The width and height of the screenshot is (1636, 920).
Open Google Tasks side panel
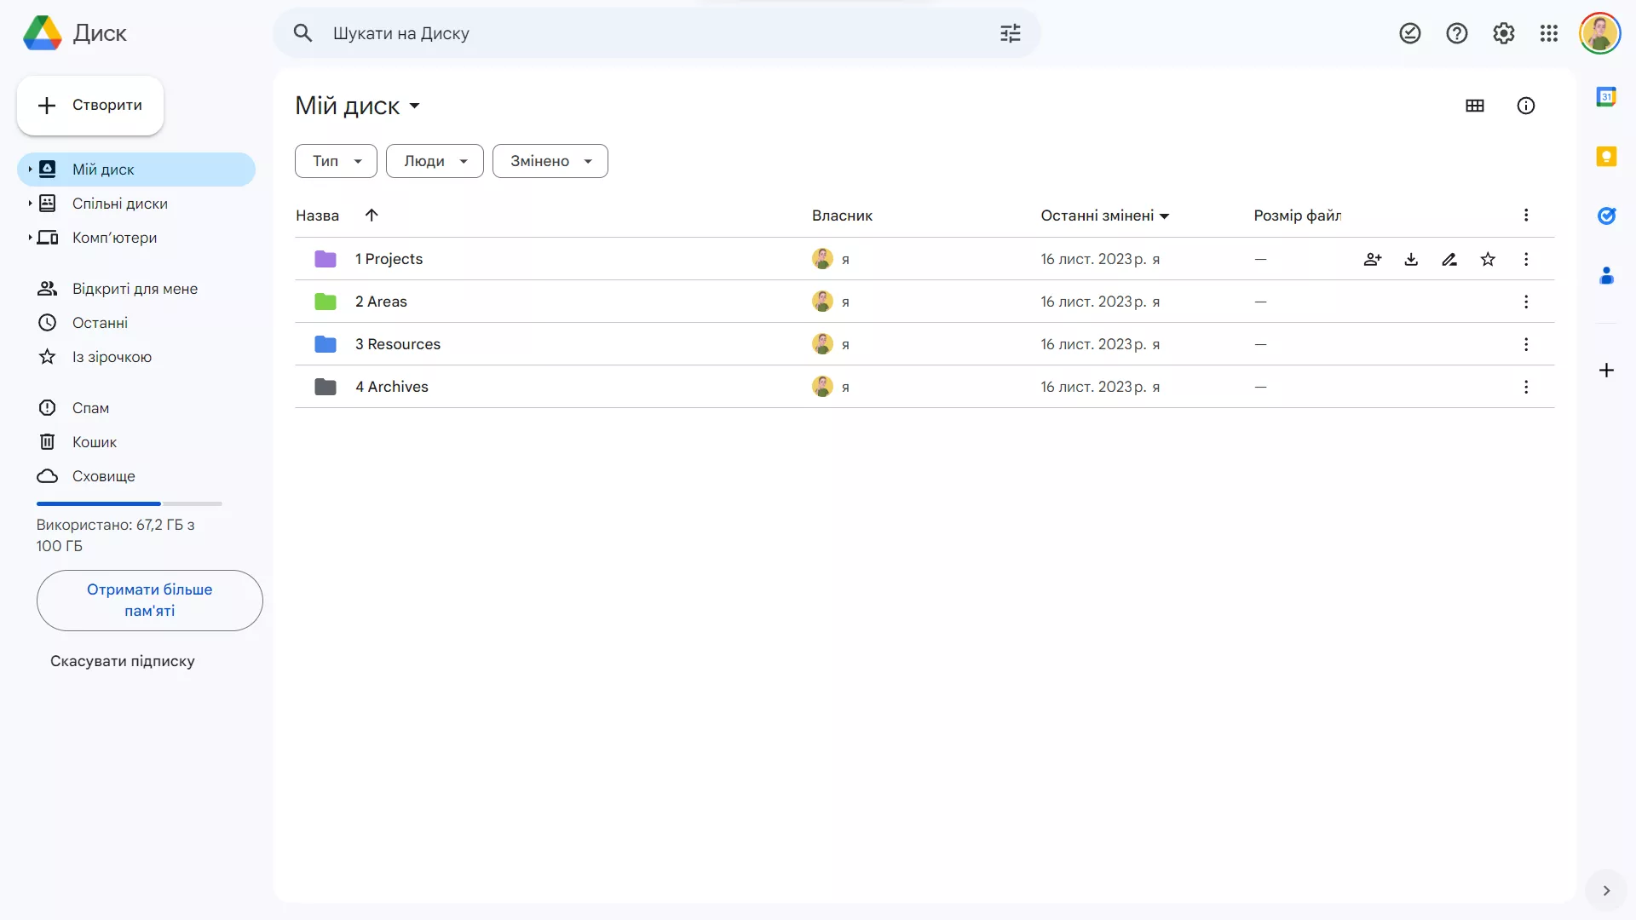1606,216
